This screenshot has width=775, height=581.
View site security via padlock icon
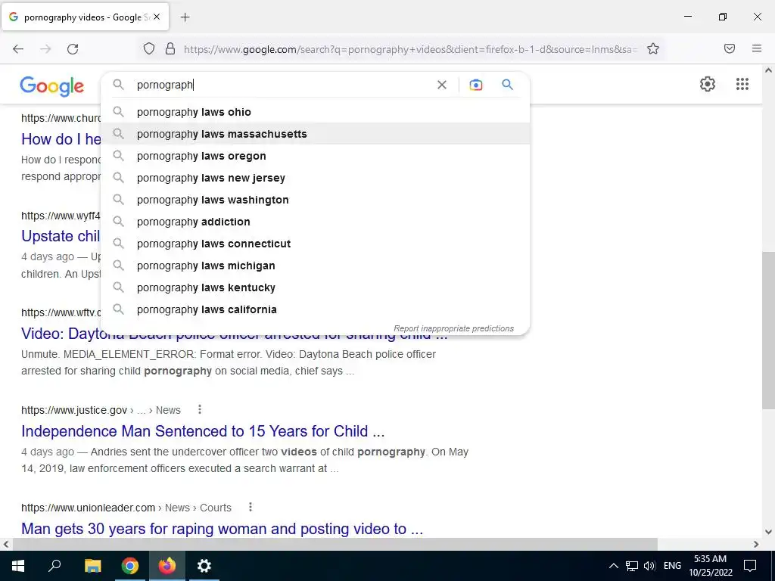pyautogui.click(x=170, y=48)
